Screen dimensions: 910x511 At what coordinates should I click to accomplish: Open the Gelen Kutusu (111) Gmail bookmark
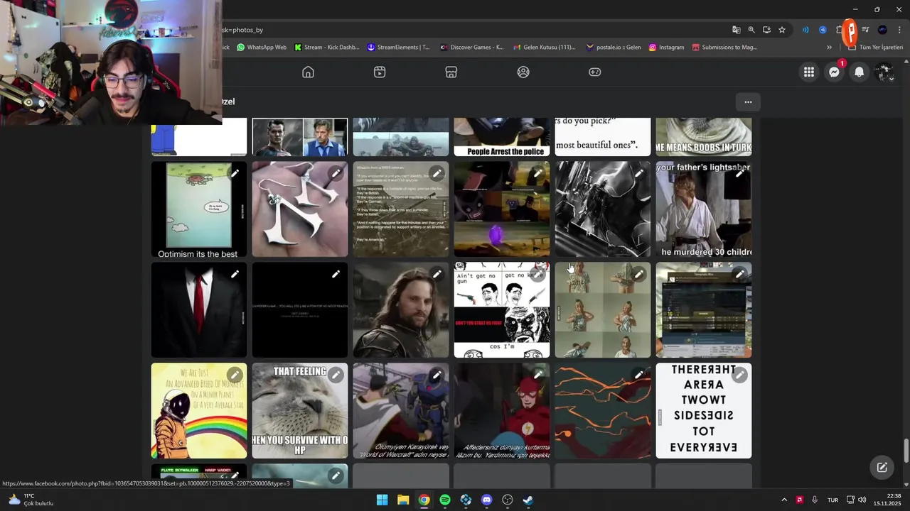coord(545,48)
